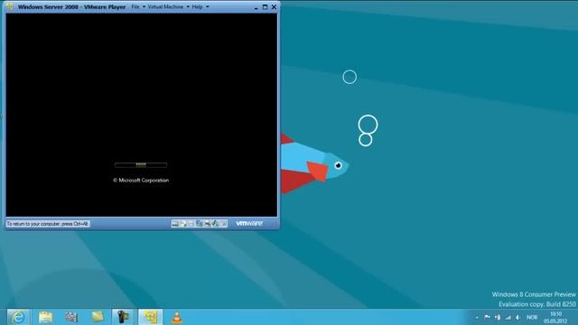Click the floppy drive device icon
Viewport: 578px width, 325px height.
191,223
